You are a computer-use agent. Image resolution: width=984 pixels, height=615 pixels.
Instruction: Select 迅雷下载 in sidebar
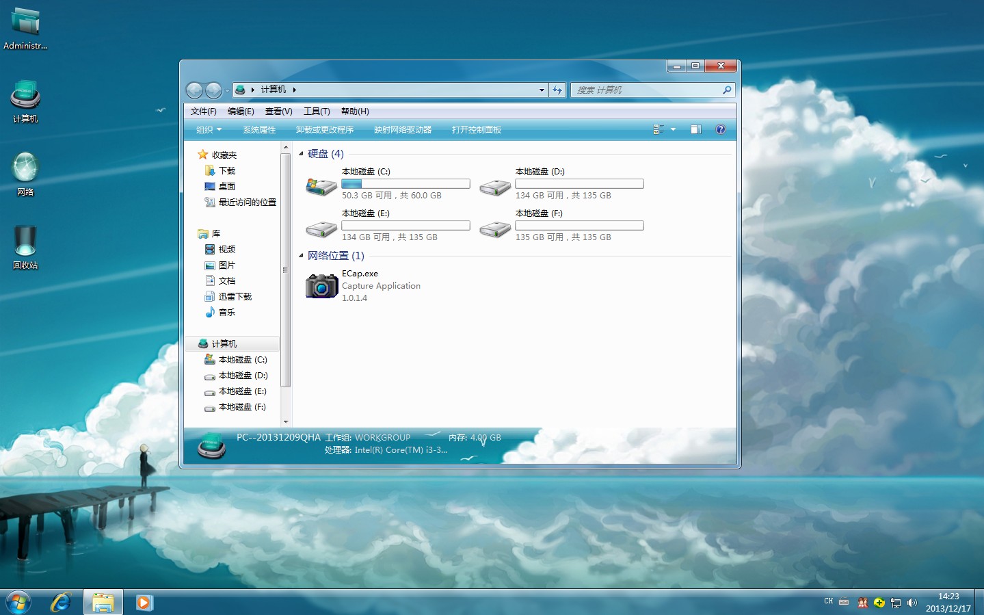(235, 297)
